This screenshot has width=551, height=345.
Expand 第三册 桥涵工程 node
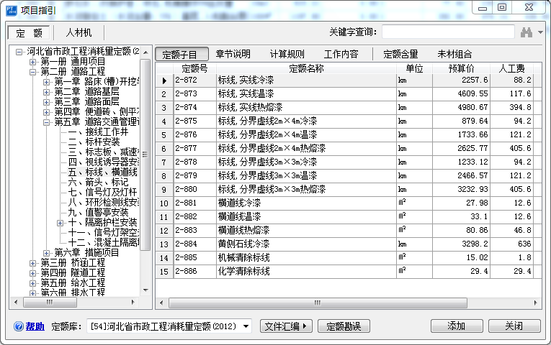32,263
